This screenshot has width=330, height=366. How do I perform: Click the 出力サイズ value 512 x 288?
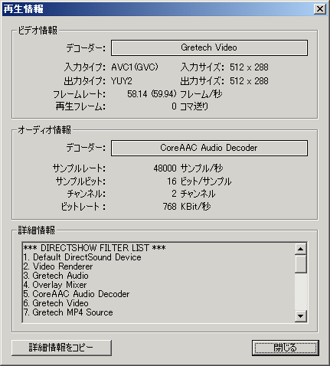249,81
